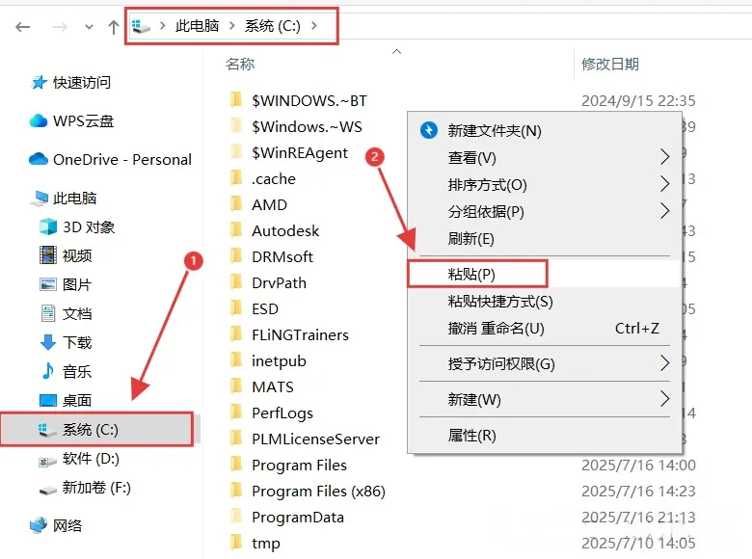Image resolution: width=752 pixels, height=559 pixels.
Task: Click the drive icon in address bar
Action: [141, 26]
